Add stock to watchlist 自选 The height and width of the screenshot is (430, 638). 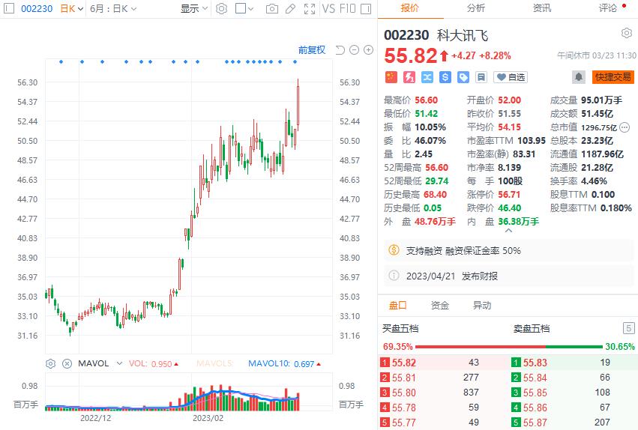tap(511, 77)
